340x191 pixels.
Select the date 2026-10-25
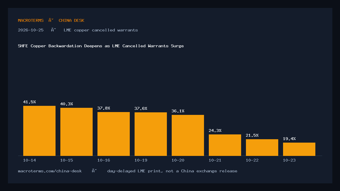(x=31, y=30)
